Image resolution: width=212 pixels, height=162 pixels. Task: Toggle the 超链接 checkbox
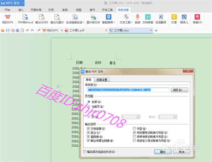tap(88, 137)
